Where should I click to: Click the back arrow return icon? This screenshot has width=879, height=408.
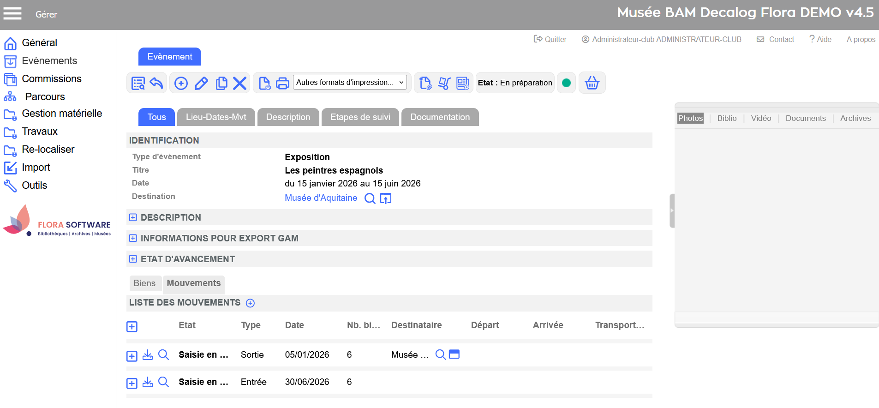point(156,83)
